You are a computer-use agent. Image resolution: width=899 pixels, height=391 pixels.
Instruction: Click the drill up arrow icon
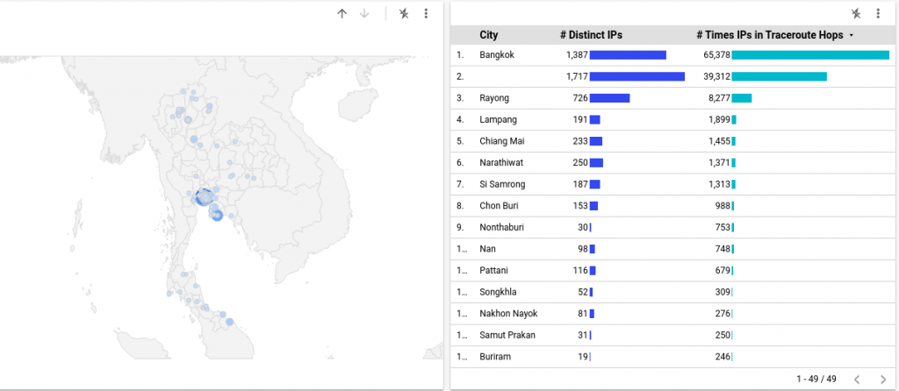coord(342,14)
